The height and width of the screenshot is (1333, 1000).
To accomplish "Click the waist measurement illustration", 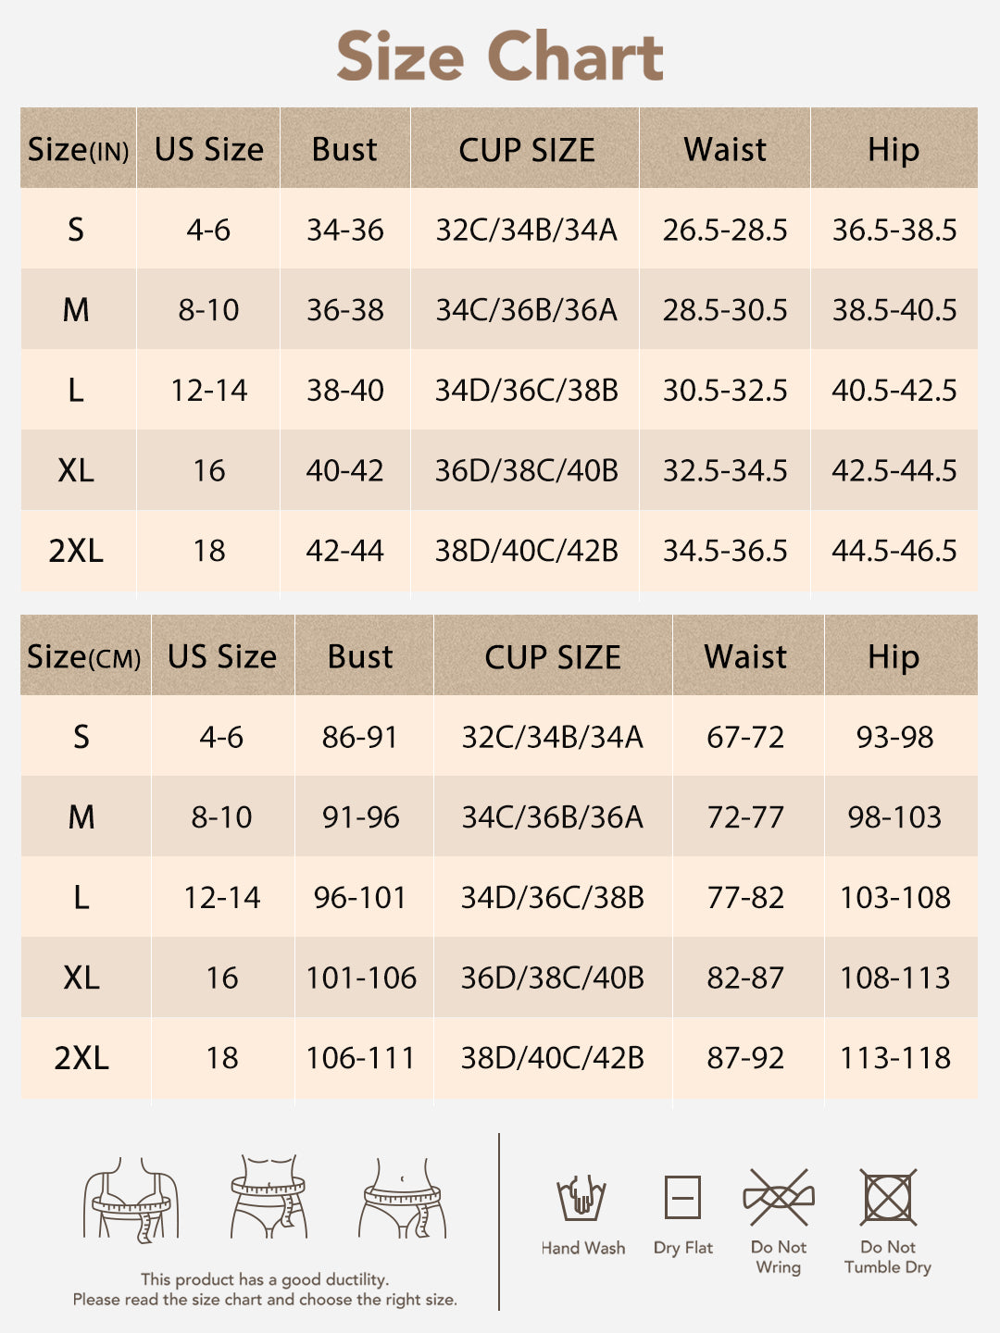I will tap(269, 1197).
